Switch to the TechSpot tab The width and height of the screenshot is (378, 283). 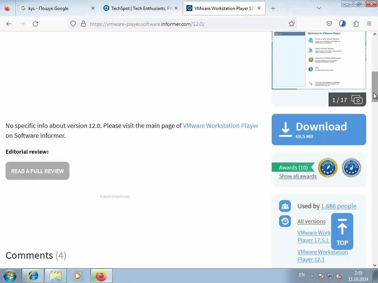(x=141, y=8)
